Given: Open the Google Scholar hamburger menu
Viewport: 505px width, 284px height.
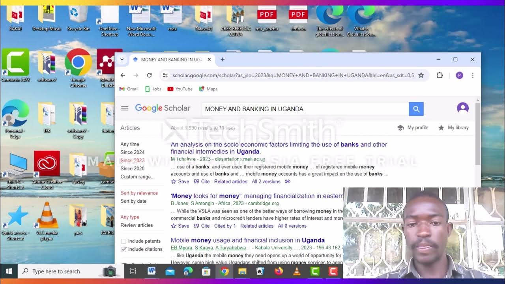Looking at the screenshot, I should pyautogui.click(x=125, y=108).
